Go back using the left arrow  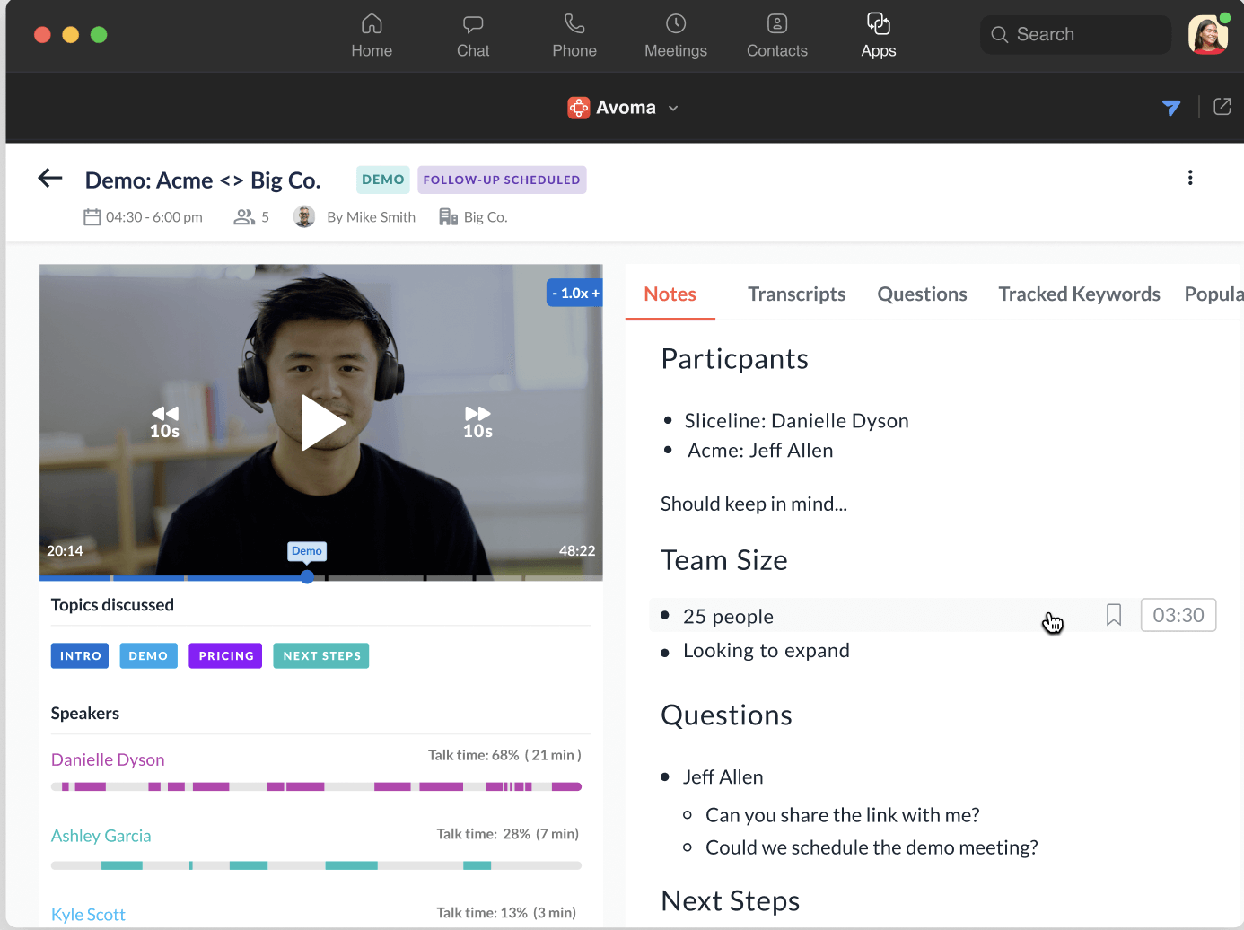point(50,178)
